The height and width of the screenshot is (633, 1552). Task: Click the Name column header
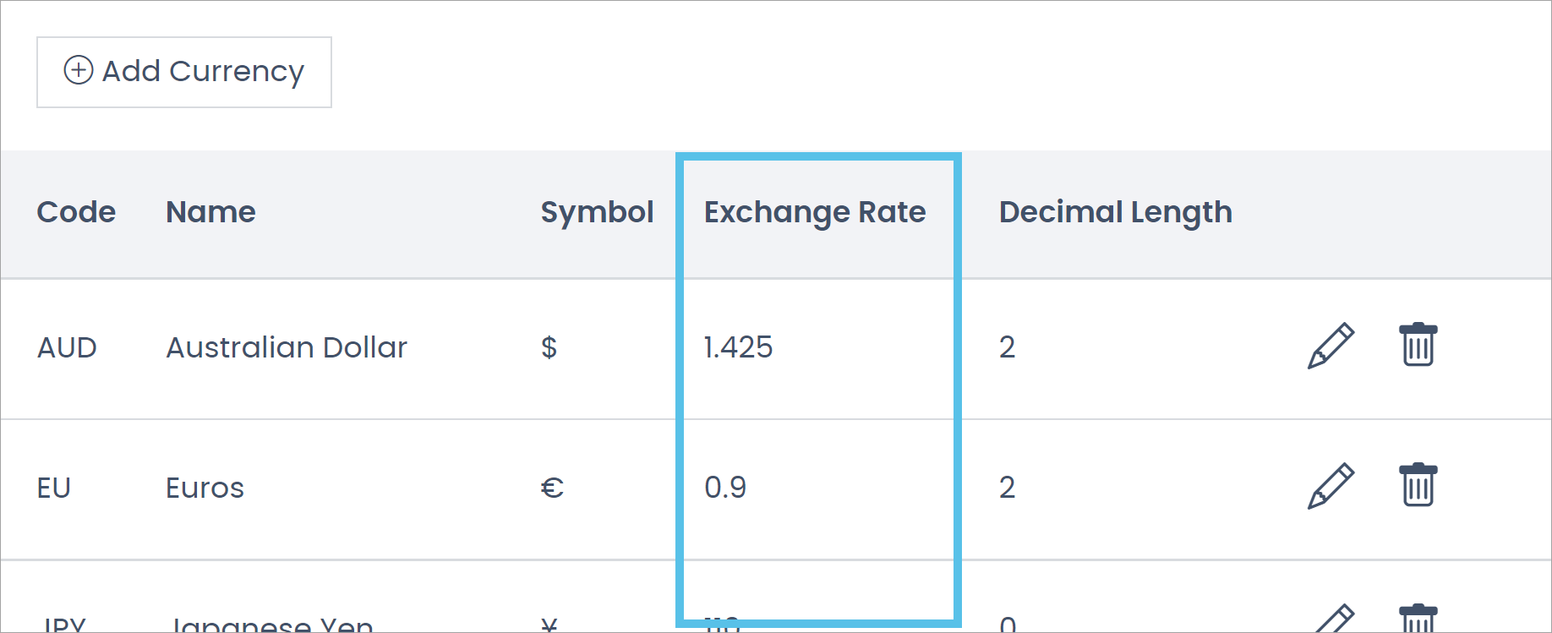[x=210, y=212]
